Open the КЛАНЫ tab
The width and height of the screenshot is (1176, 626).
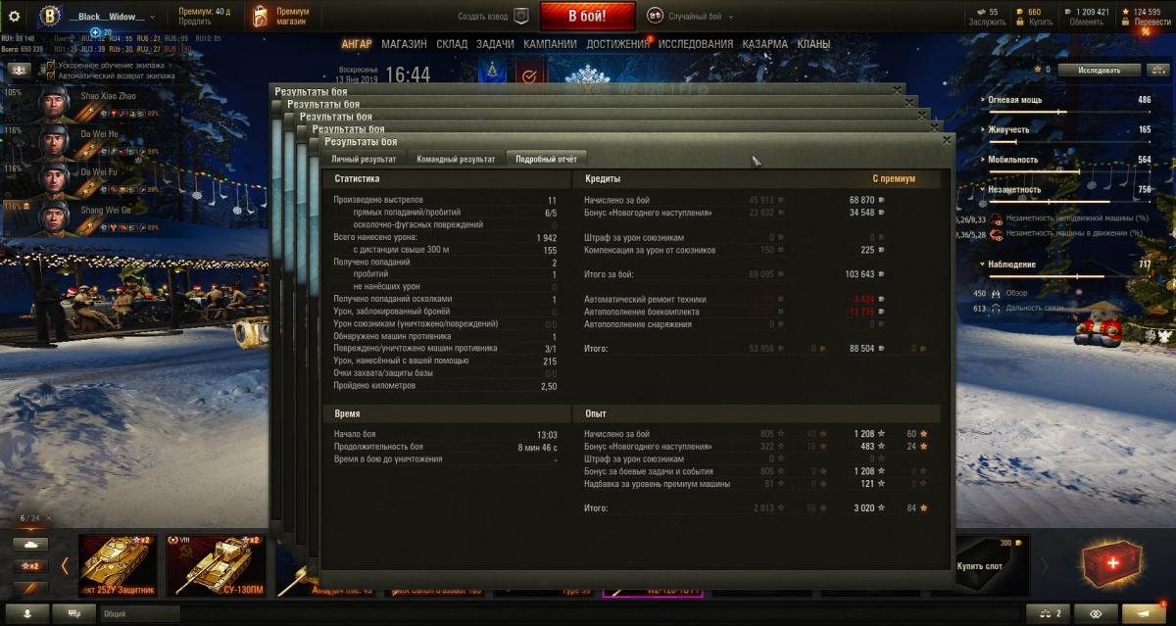813,44
